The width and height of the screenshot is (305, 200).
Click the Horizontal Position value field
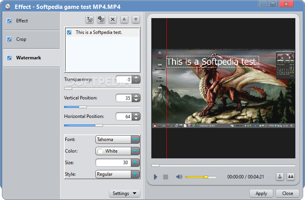pyautogui.click(x=124, y=116)
